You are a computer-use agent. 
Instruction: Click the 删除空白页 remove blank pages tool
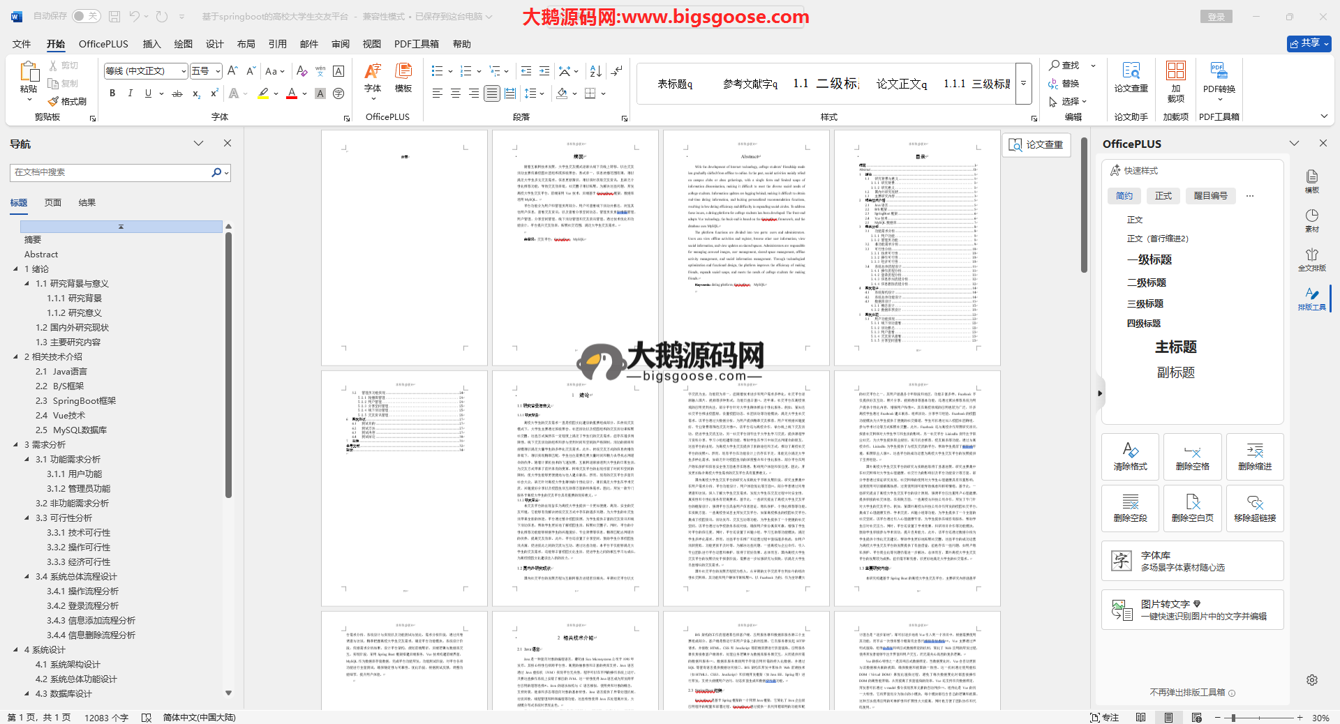[x=1192, y=508]
